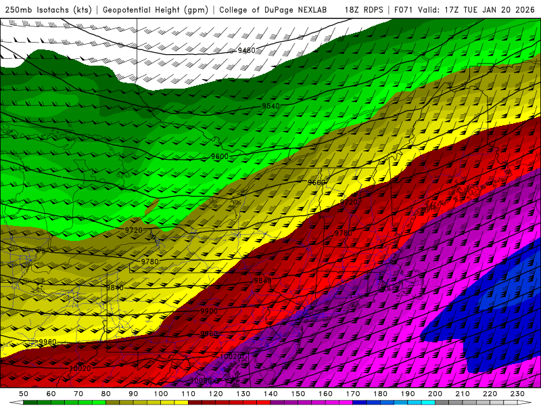This screenshot has width=541, height=406.
Task: Click the 9840 contour label in the yellow area
Action: (115, 288)
